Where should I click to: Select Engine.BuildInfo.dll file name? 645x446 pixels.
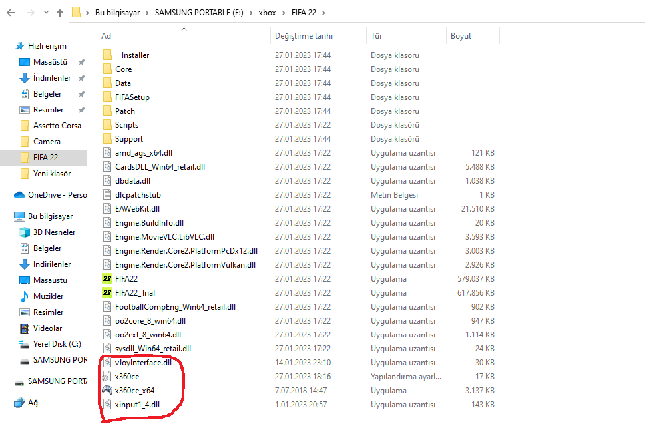pos(149,223)
